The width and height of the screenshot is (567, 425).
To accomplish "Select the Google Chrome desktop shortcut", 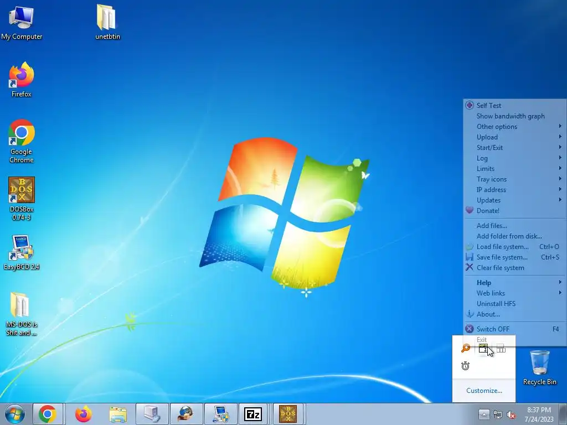I will 22,141.
